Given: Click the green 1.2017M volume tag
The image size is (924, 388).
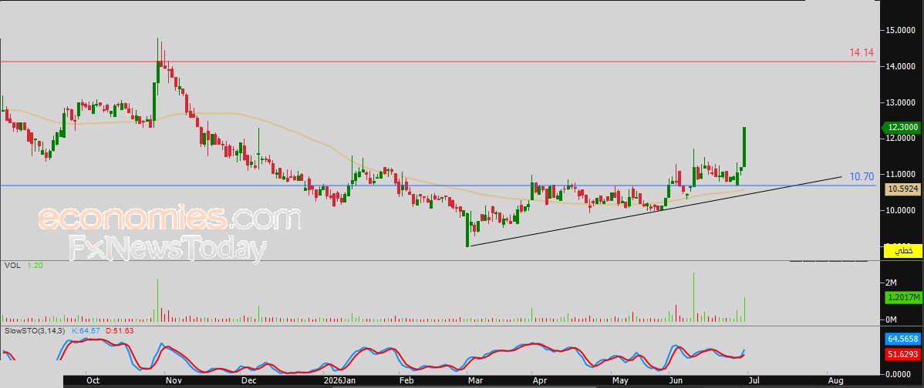Looking at the screenshot, I should (902, 299).
